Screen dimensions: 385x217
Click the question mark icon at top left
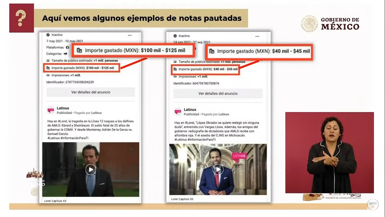(21, 18)
